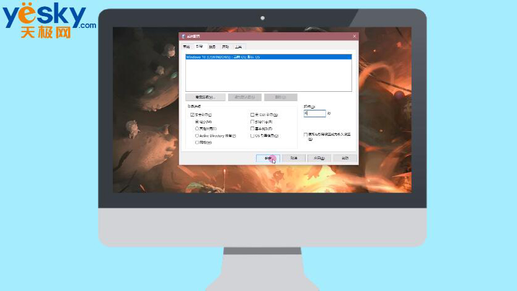
Task: Select the 其他外壳 (Alternate shell) radio option
Action: pyautogui.click(x=197, y=128)
